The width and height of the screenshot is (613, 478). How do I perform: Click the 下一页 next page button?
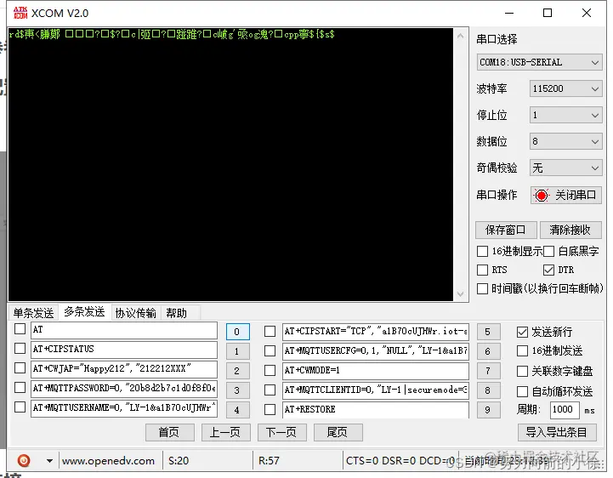tap(282, 432)
